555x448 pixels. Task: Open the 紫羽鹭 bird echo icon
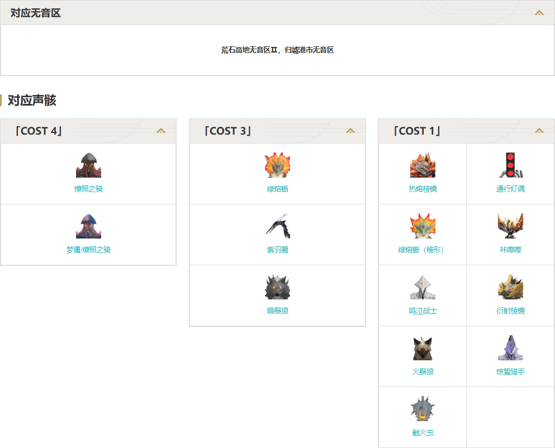click(277, 226)
